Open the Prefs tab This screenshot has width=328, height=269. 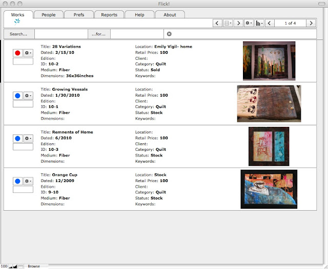point(79,15)
